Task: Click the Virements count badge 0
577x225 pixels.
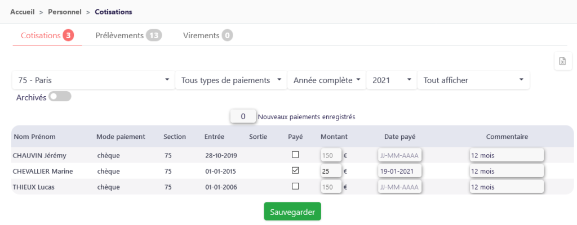Action: (228, 35)
